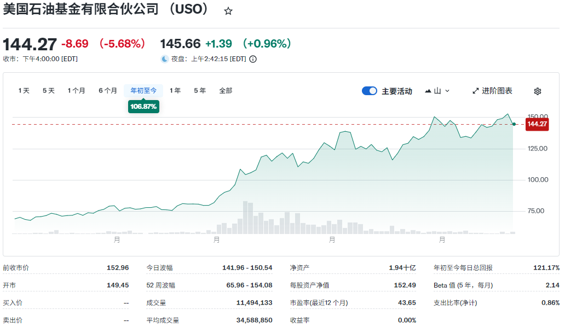Click the 净资产 value 1.94十亿
This screenshot has width=565, height=327.
pyautogui.click(x=402, y=268)
